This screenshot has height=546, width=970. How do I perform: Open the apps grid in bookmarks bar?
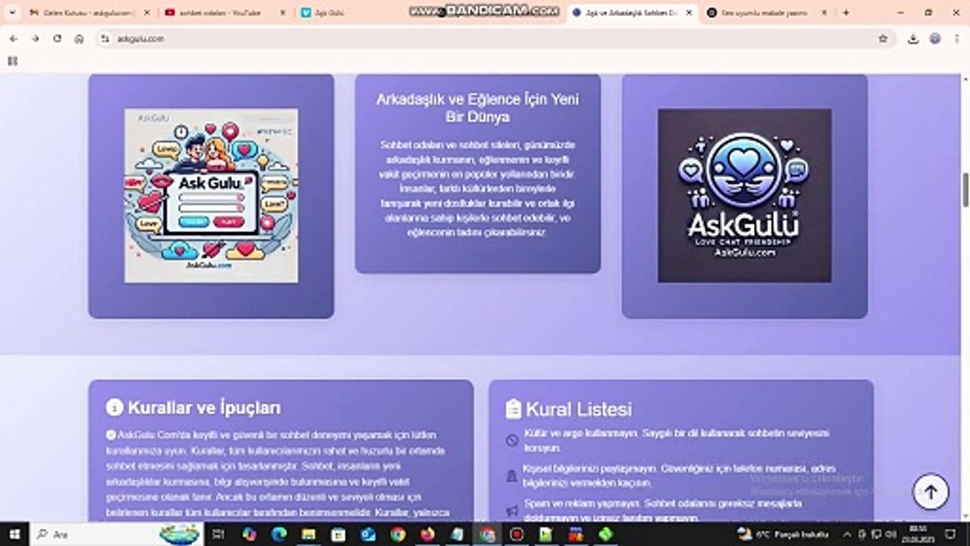[12, 61]
